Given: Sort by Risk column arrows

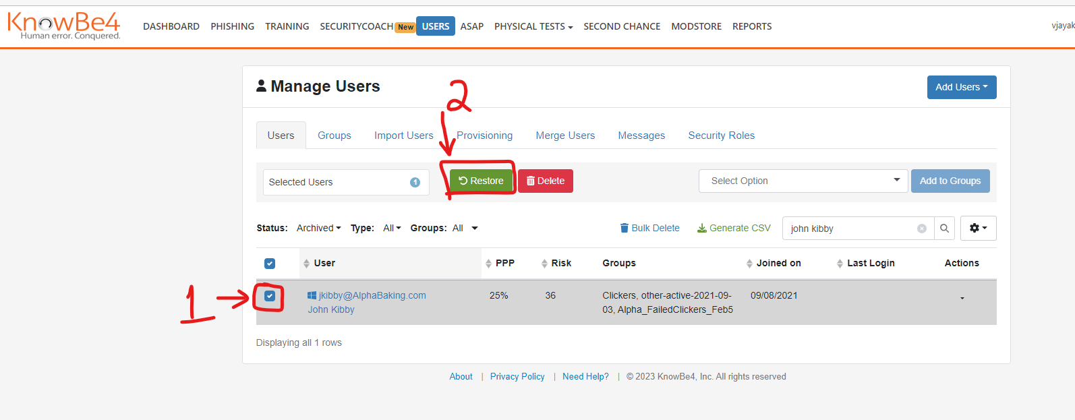Looking at the screenshot, I should 544,264.
